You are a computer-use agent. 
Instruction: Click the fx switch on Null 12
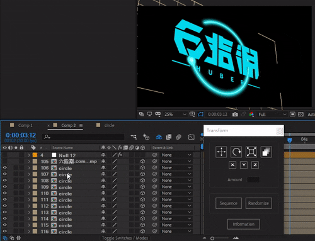click(120, 155)
